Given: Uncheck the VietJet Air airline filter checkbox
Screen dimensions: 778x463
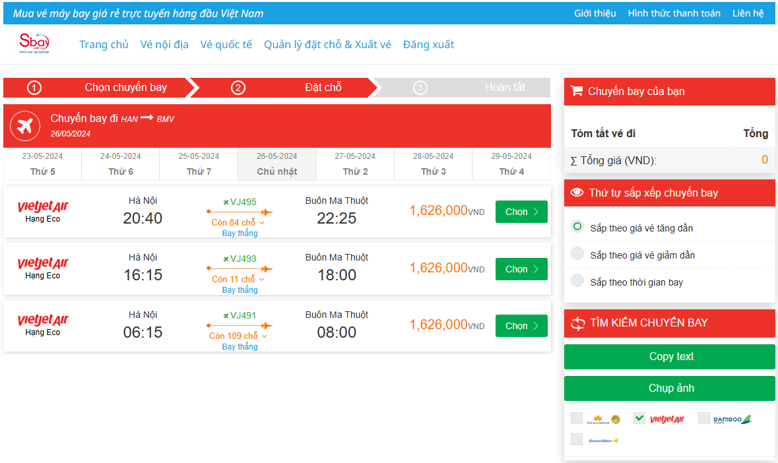Looking at the screenshot, I should [x=639, y=418].
